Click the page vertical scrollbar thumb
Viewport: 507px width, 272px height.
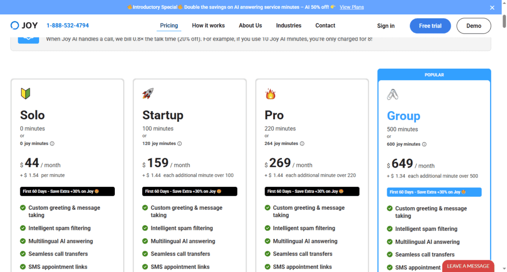504,21
